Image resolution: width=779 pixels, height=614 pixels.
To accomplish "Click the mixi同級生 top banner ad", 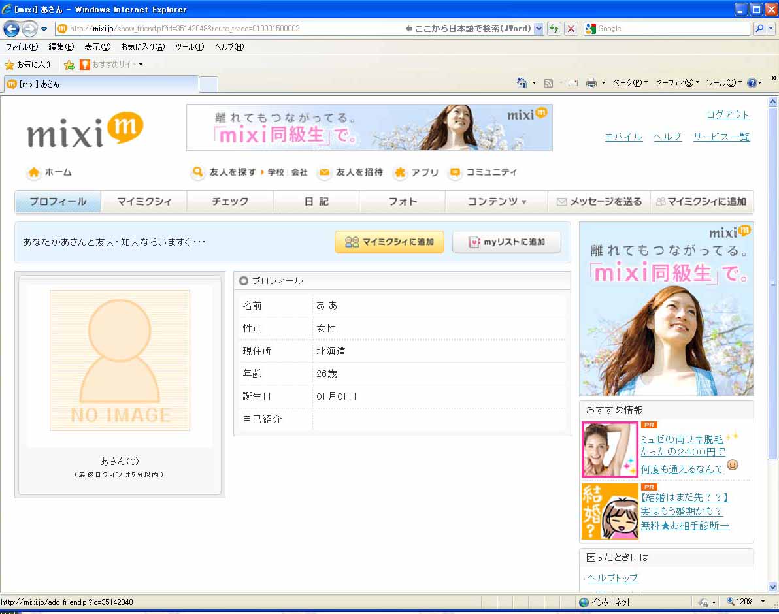I will click(x=369, y=127).
